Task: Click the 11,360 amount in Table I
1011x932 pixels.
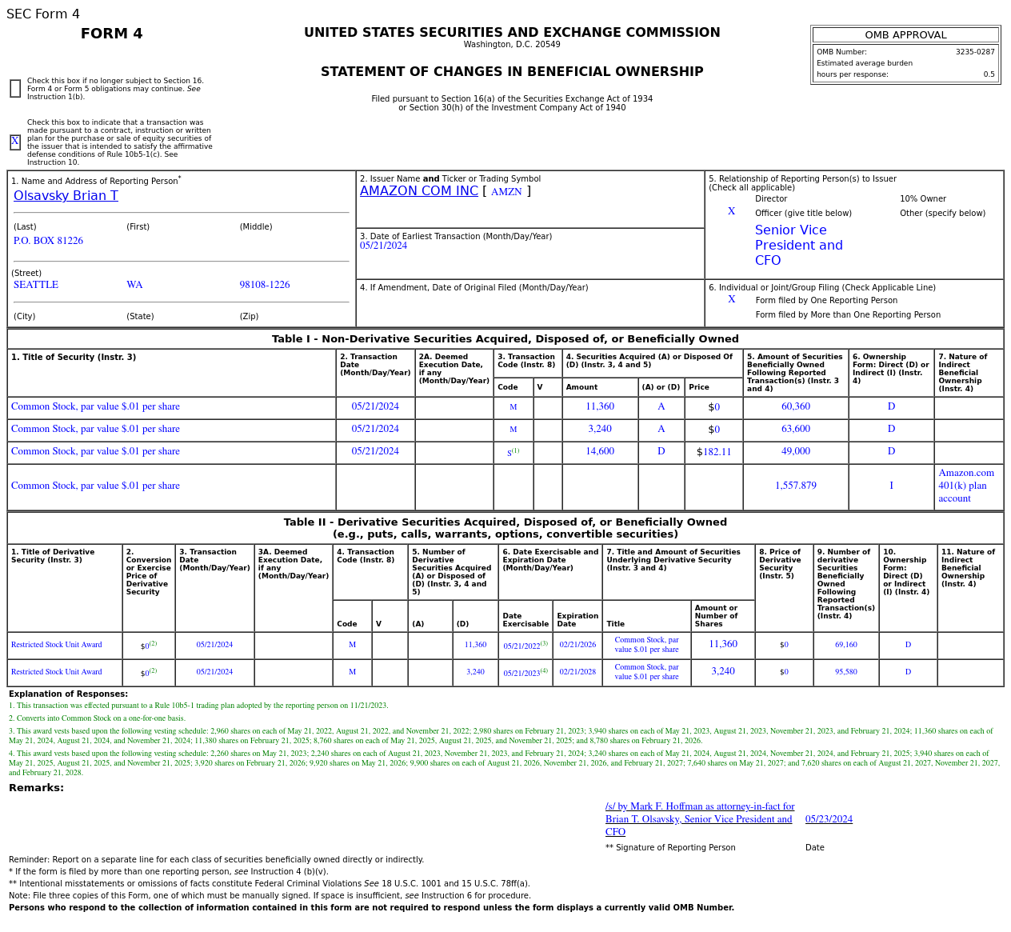Action: (600, 407)
